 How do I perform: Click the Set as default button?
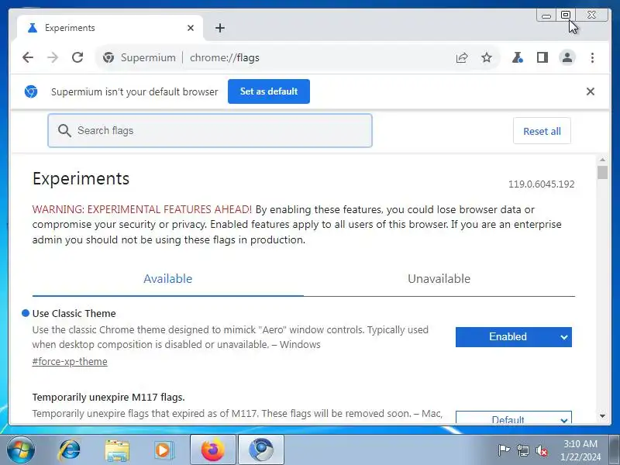pos(269,91)
